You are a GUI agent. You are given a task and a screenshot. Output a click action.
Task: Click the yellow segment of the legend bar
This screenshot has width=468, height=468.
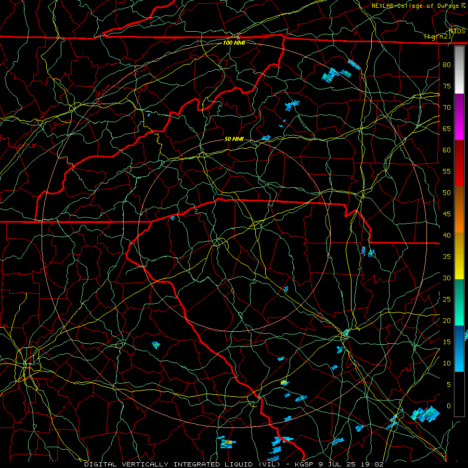pos(459,256)
